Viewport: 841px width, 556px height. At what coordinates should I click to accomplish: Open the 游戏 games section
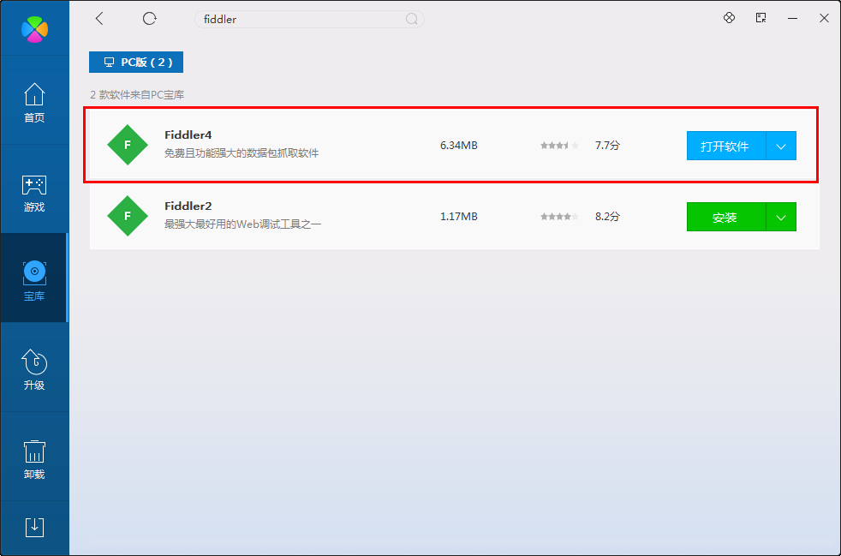click(x=34, y=192)
